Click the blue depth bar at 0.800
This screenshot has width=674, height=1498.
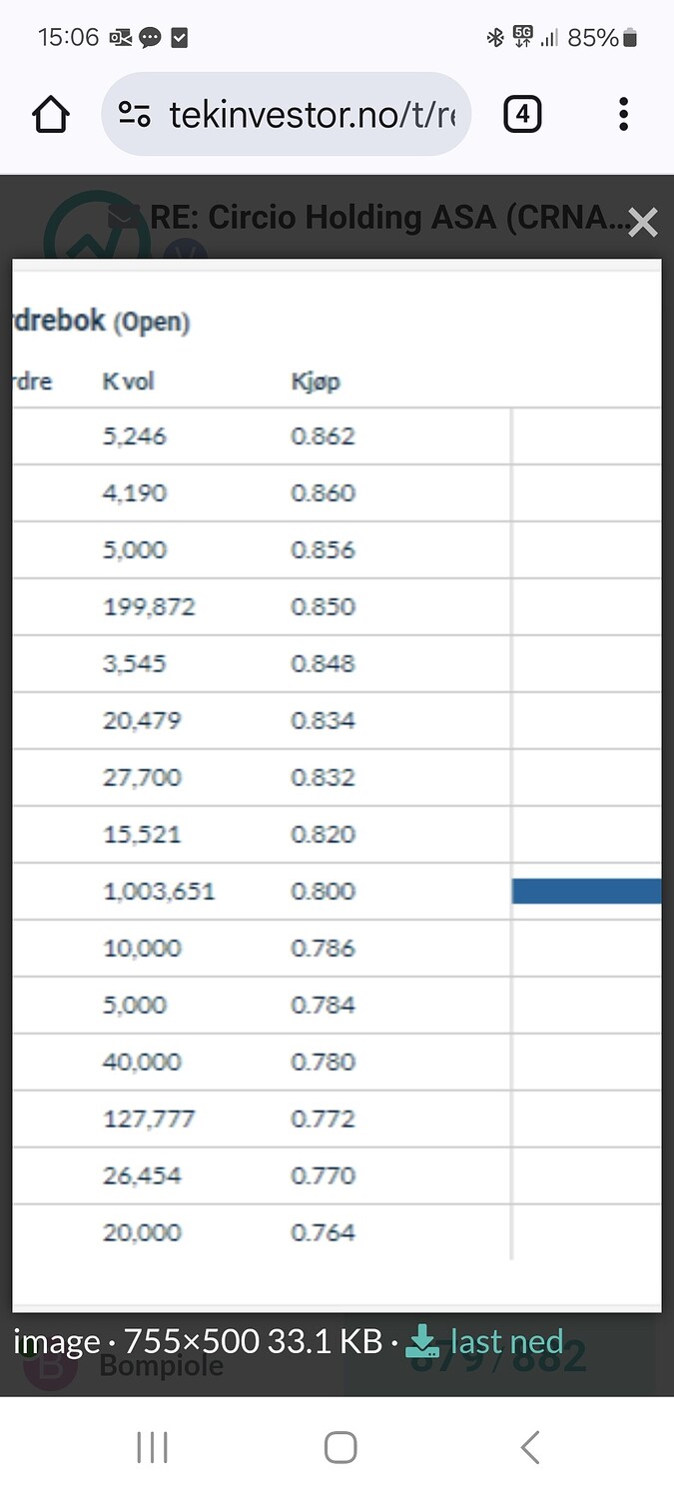pos(586,891)
